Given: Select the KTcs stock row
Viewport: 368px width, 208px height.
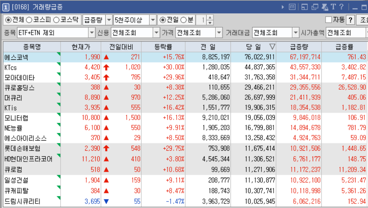Looking at the screenshot, I should 185,67.
